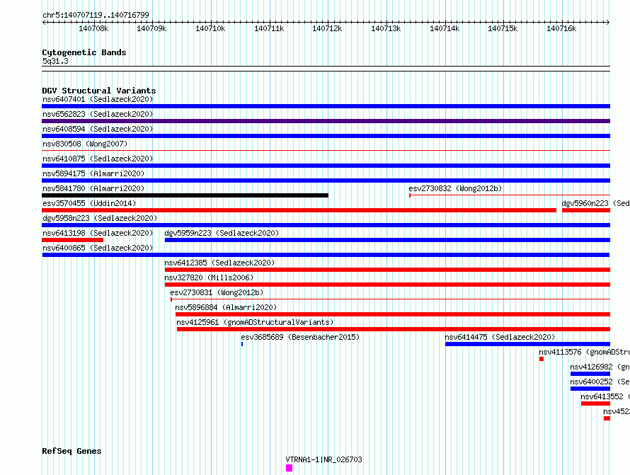Open dgv5959n223 (Sedlazeck2020) label
This screenshot has height=475, width=630.
(222, 233)
